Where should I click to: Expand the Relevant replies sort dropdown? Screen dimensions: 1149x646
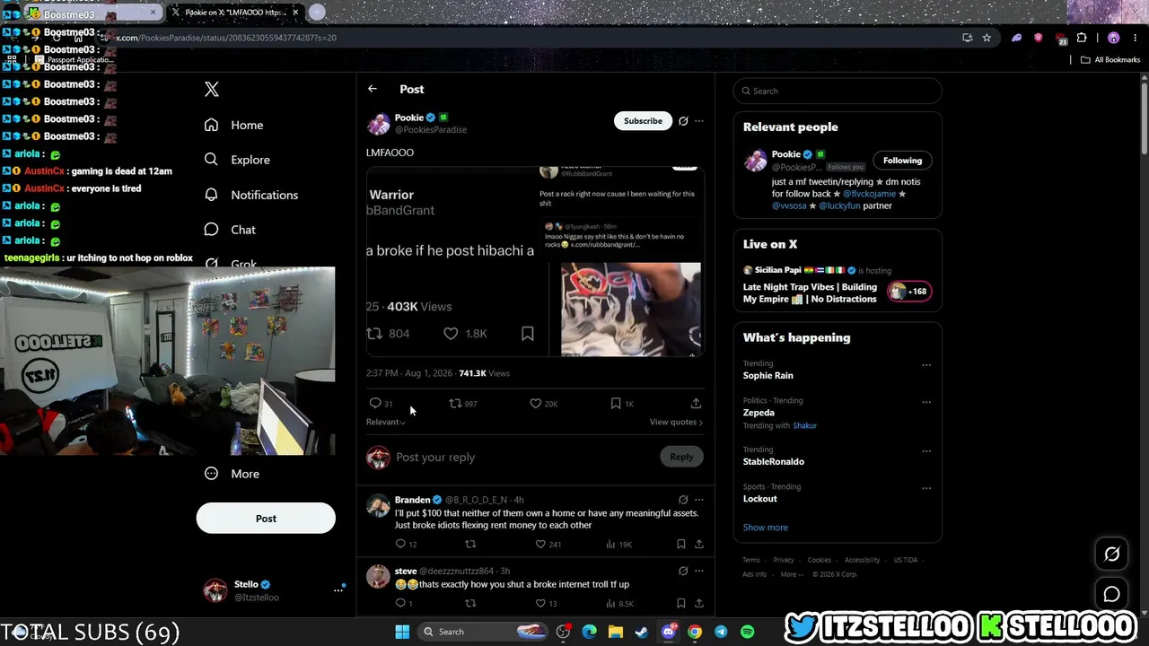pyautogui.click(x=386, y=422)
